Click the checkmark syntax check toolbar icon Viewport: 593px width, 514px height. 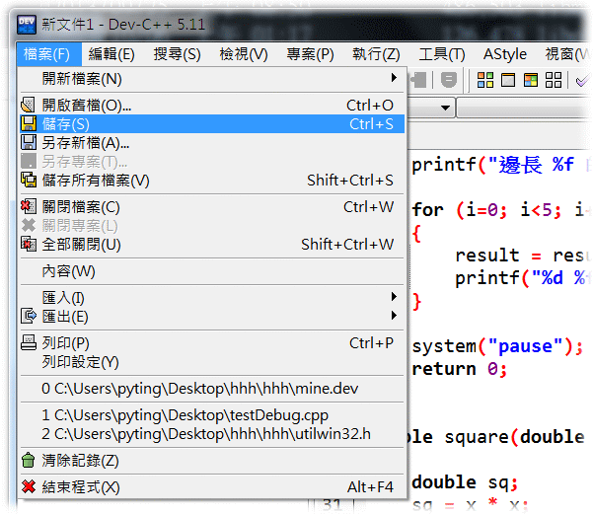pyautogui.click(x=582, y=81)
